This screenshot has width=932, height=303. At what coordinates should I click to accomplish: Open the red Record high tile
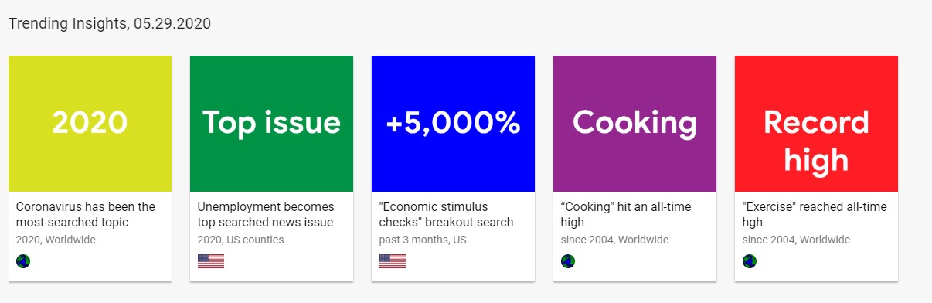pos(816,124)
